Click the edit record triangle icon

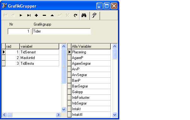(52, 15)
